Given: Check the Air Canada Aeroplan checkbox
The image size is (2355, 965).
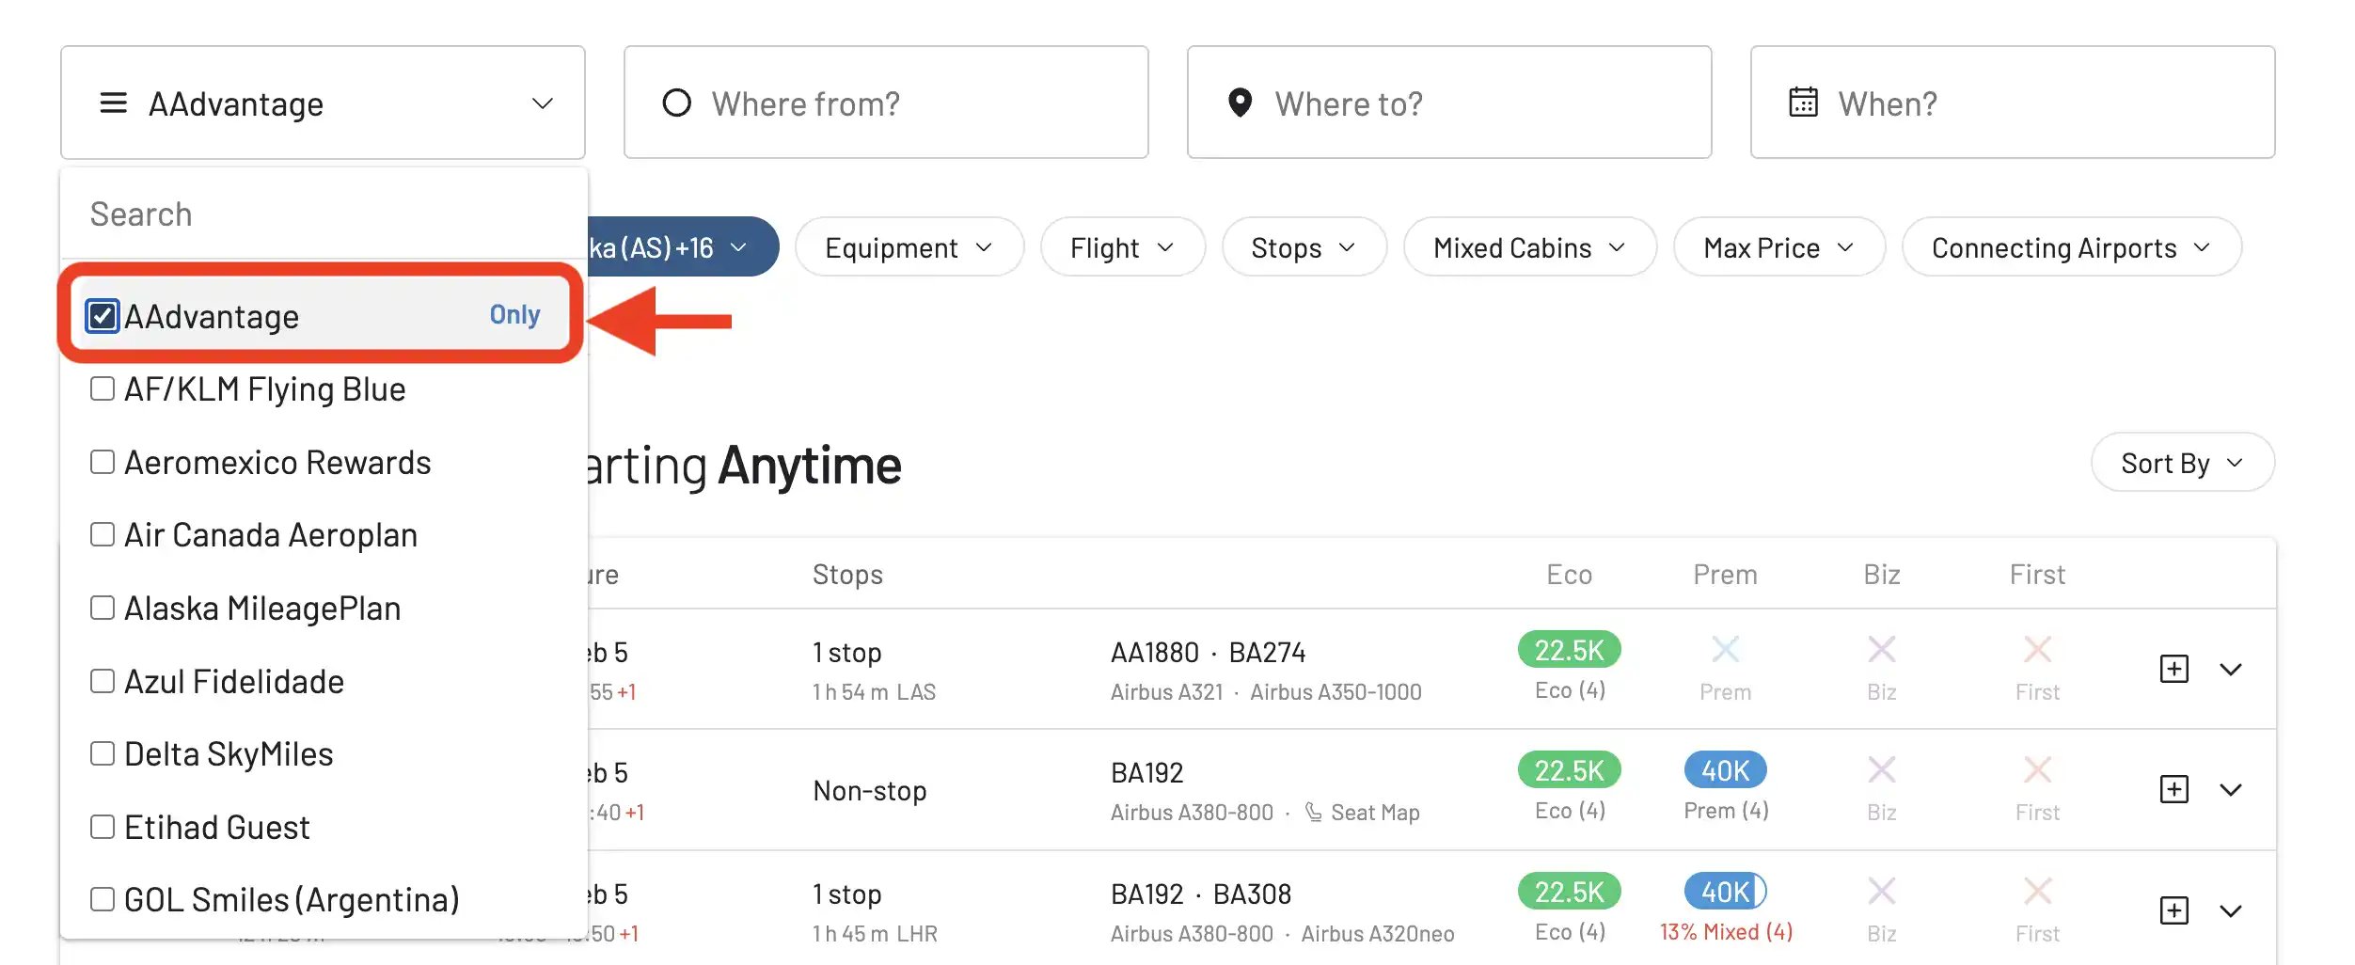Looking at the screenshot, I should click(102, 534).
